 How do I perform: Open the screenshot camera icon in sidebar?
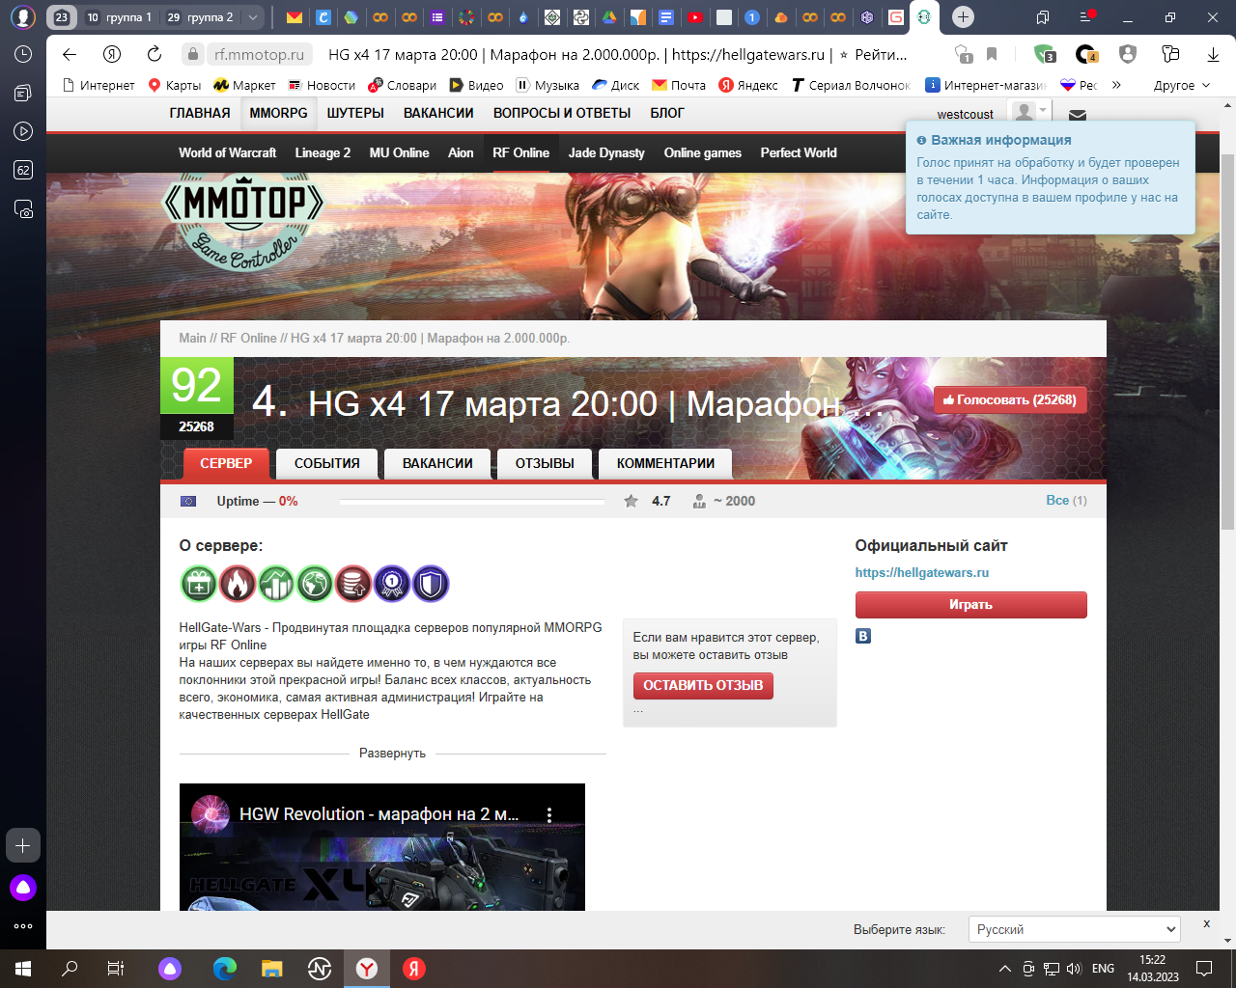pyautogui.click(x=23, y=208)
